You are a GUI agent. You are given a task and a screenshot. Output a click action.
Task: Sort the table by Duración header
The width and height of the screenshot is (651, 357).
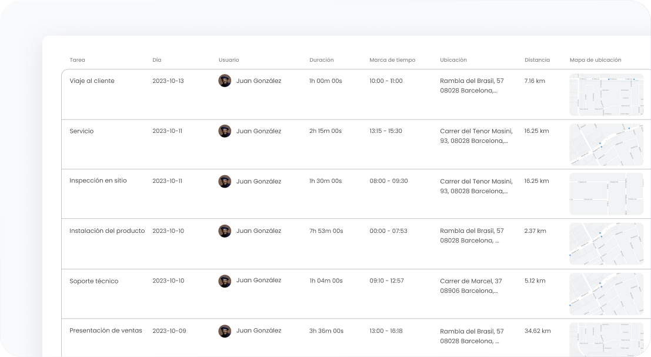click(321, 60)
